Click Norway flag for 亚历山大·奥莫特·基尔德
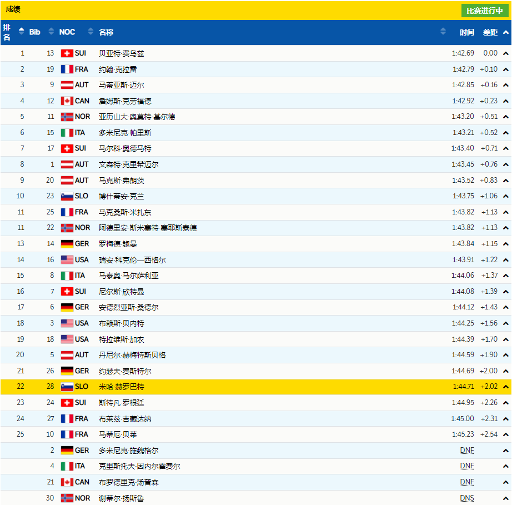Image resolution: width=512 pixels, height=505 pixels. click(x=67, y=117)
